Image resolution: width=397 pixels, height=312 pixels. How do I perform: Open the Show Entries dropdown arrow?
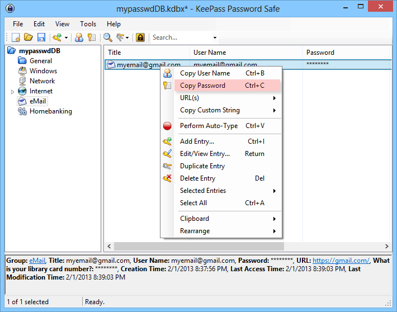[127, 37]
